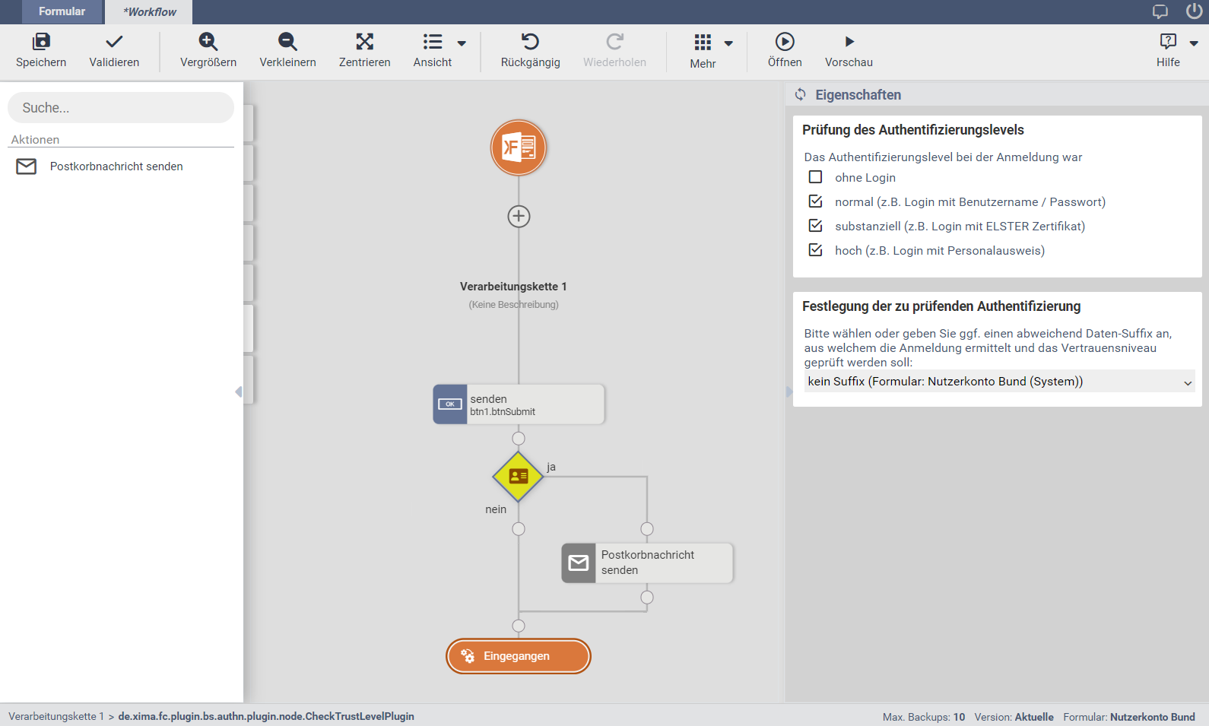
Task: Open the Daten-Suffix dropdown
Action: [x=999, y=382]
